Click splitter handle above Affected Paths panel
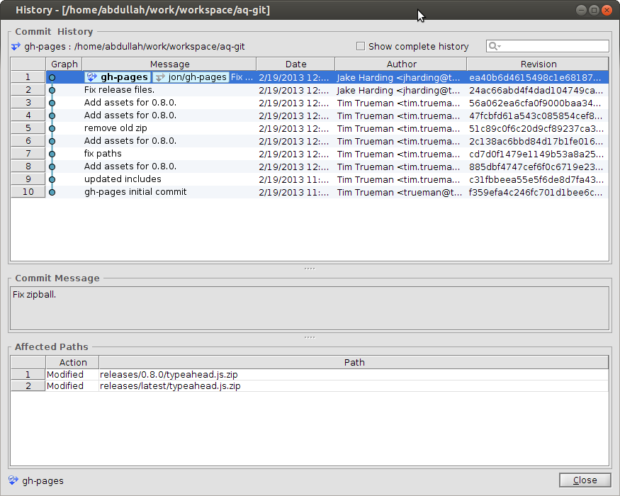This screenshot has width=620, height=496. pyautogui.click(x=310, y=337)
